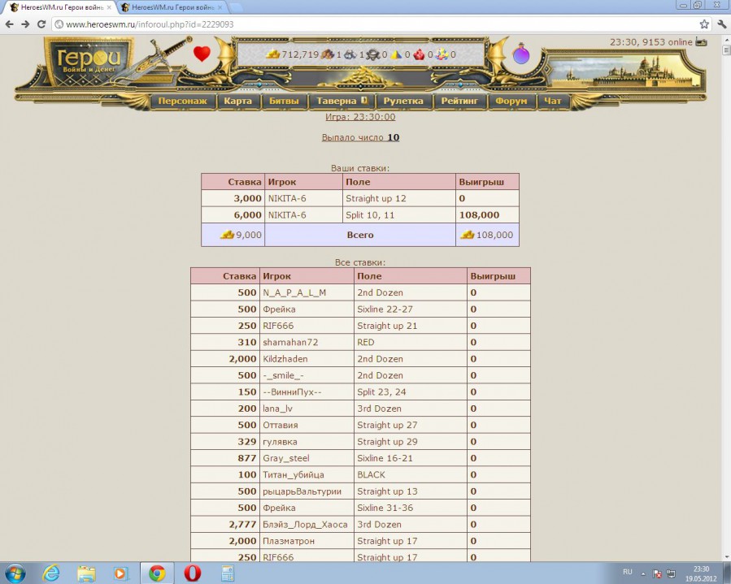Screen dimensions: 731x584
Task: Open the Рейтинг menu
Action: click(x=459, y=101)
